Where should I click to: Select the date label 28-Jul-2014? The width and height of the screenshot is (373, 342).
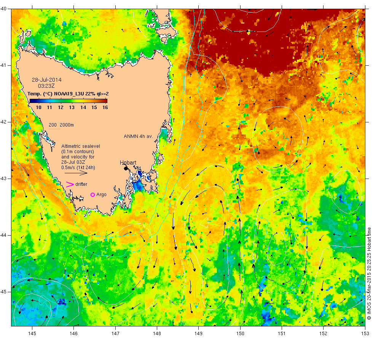point(46,80)
